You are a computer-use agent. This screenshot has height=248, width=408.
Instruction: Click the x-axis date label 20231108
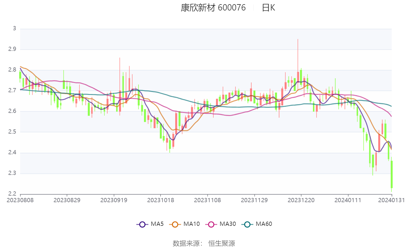(x=208, y=200)
